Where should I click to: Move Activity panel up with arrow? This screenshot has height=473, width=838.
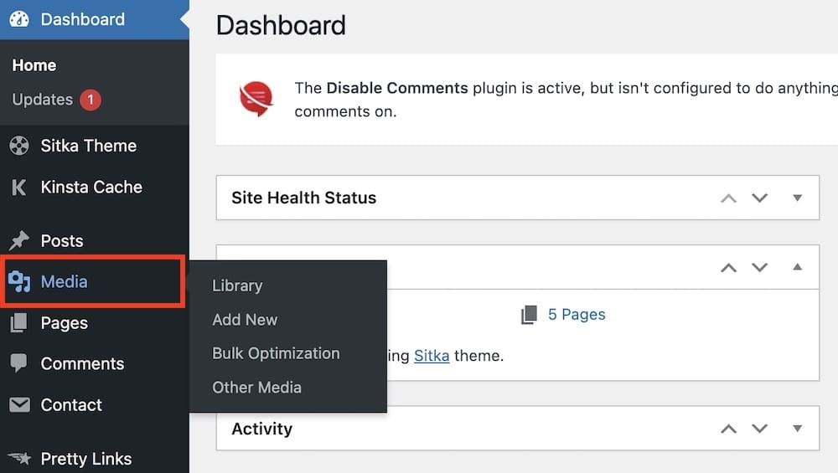click(728, 429)
